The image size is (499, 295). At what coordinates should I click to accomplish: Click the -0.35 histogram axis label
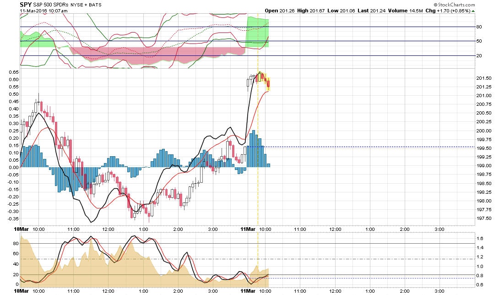tap(13, 219)
